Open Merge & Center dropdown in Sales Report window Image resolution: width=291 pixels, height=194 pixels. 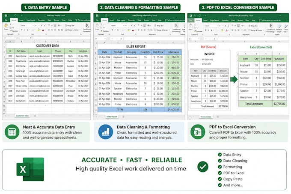(169, 30)
